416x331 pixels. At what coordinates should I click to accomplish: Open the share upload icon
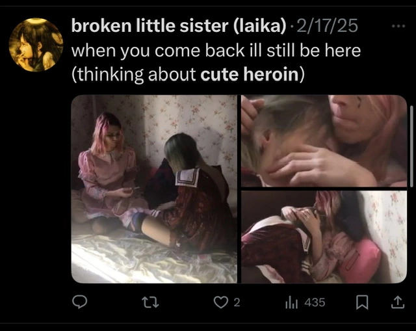[x=398, y=302]
